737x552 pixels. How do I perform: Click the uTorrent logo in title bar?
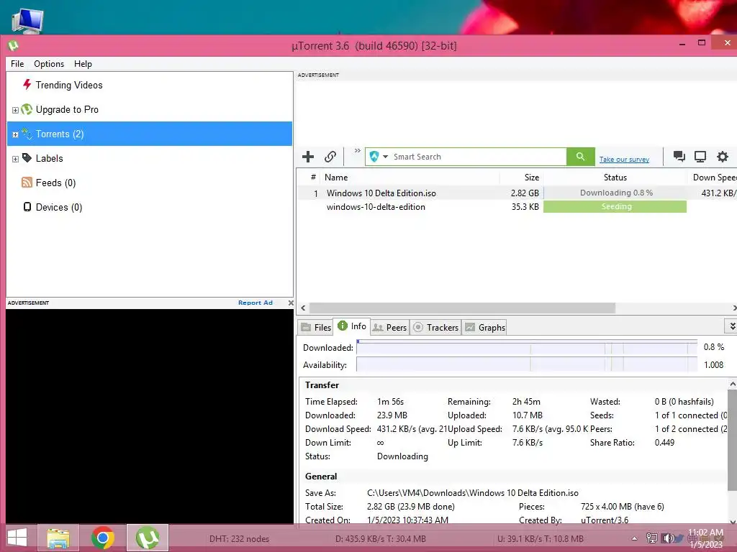13,45
